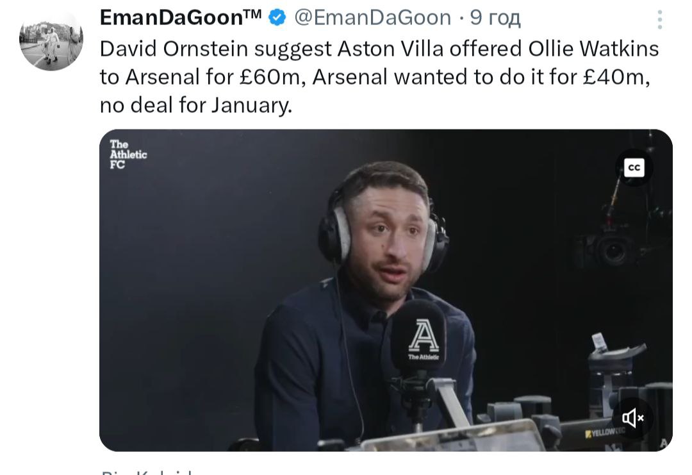Click The Athletic FC watermark logo
Image resolution: width=692 pixels, height=475 pixels.
point(128,154)
